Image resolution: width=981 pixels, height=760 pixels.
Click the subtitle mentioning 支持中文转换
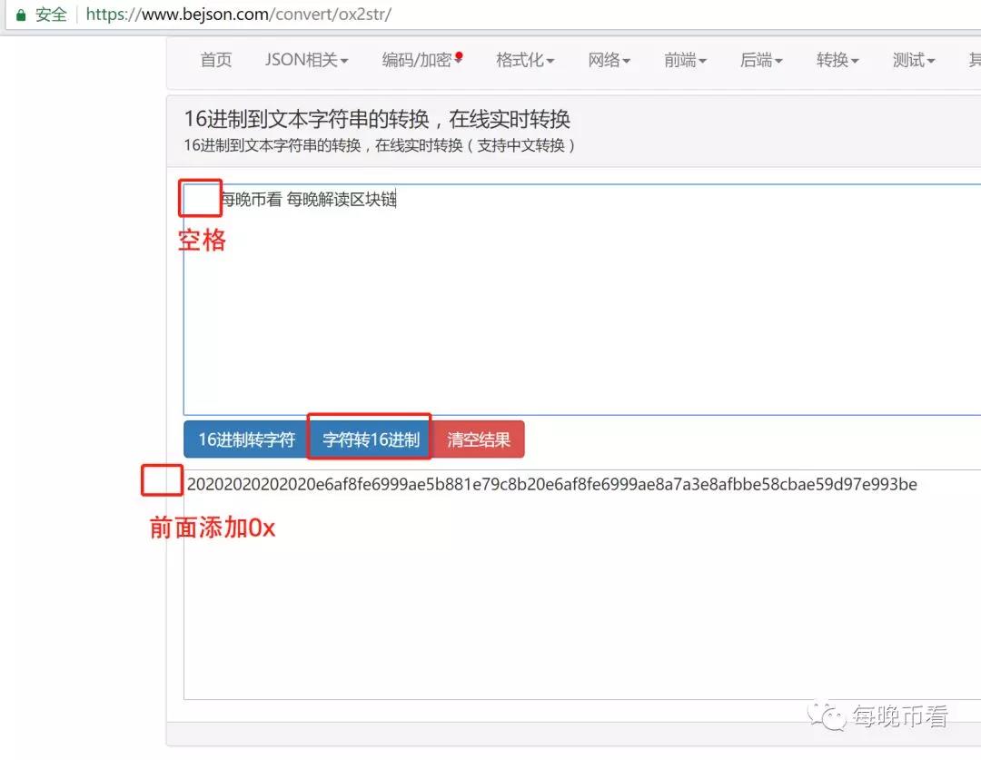(379, 146)
